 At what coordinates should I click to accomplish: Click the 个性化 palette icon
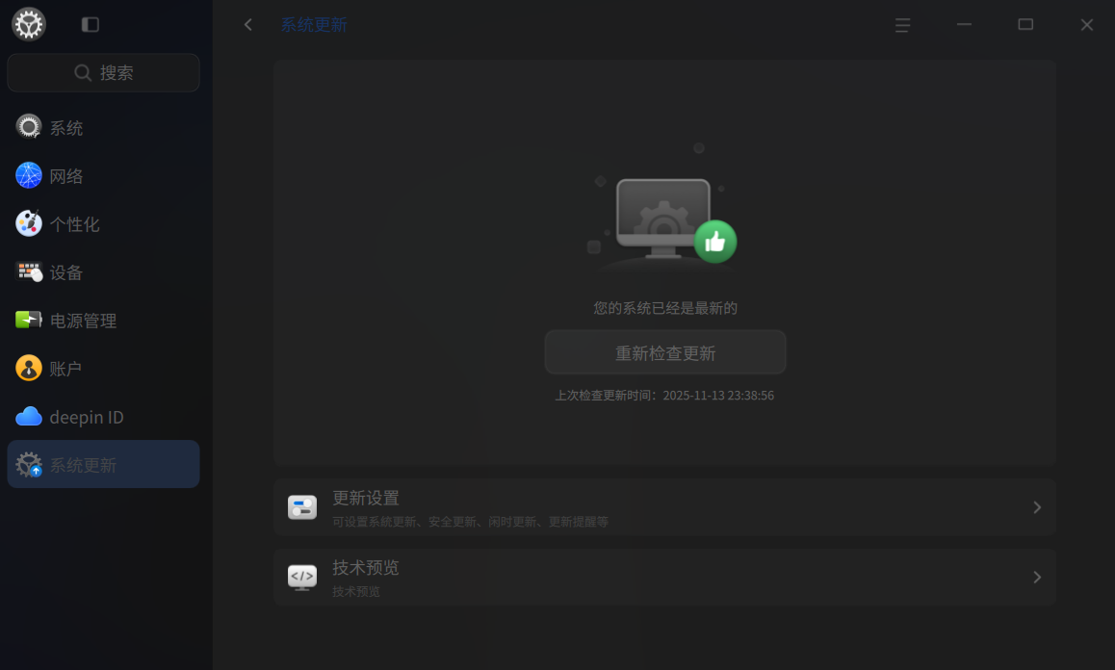tap(29, 224)
